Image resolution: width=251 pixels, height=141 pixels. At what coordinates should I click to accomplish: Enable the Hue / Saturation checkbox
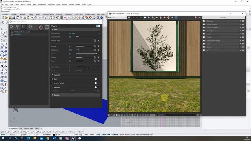pyautogui.click(x=204, y=27)
